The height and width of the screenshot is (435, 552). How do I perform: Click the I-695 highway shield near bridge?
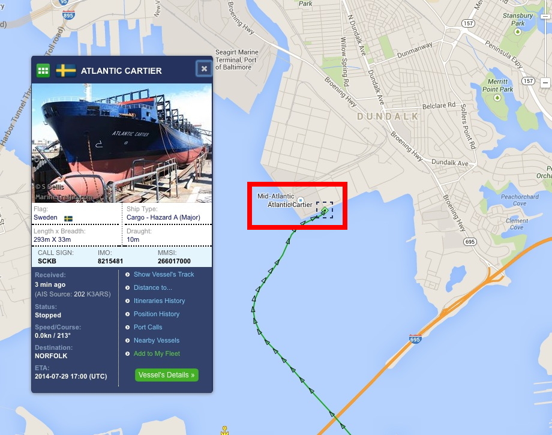[415, 339]
